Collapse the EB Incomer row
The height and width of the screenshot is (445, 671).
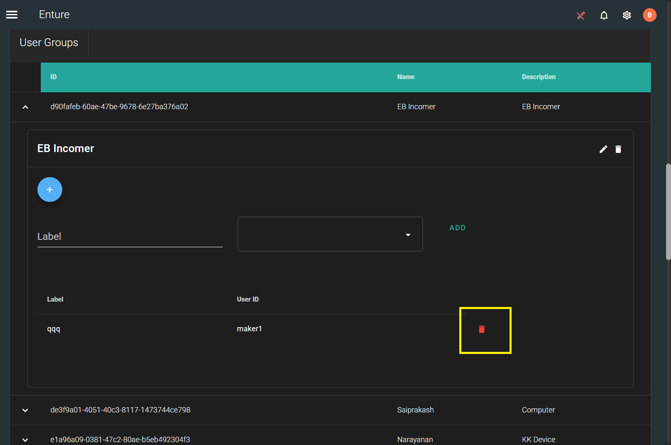point(25,107)
